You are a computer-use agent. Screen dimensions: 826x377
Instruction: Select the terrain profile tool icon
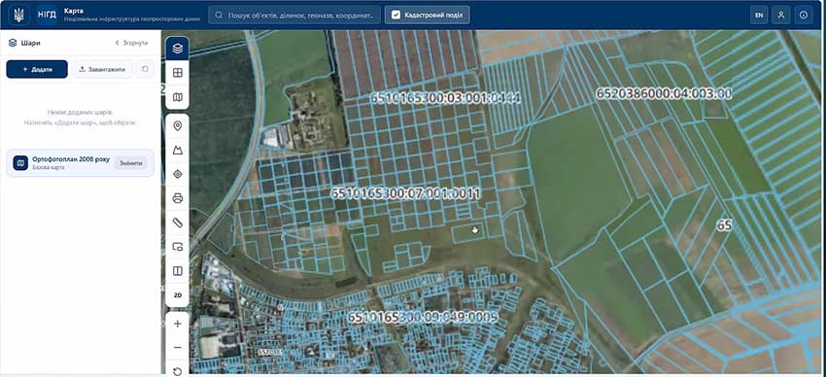tap(178, 150)
